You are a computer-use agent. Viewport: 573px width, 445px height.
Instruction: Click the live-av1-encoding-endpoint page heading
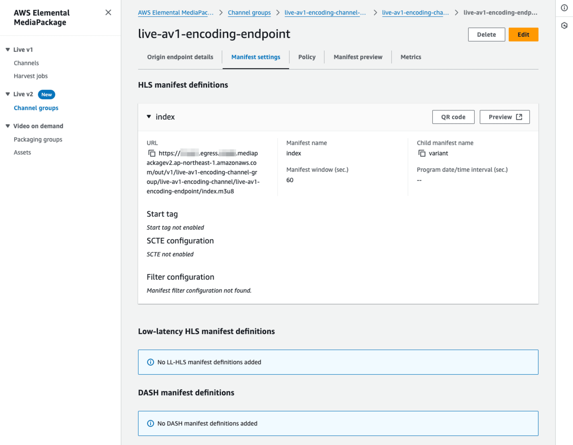tap(214, 34)
